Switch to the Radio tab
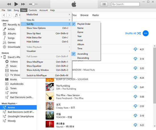Screen dimensions: 156x130 pos(96,15)
